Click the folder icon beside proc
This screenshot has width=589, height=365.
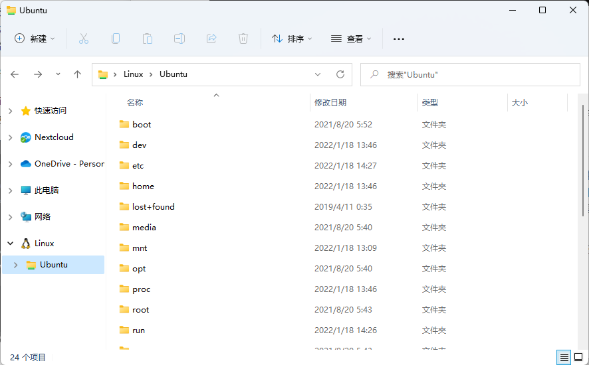[124, 289]
